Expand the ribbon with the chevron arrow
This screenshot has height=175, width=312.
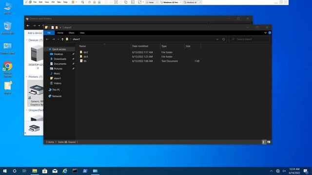(265, 33)
